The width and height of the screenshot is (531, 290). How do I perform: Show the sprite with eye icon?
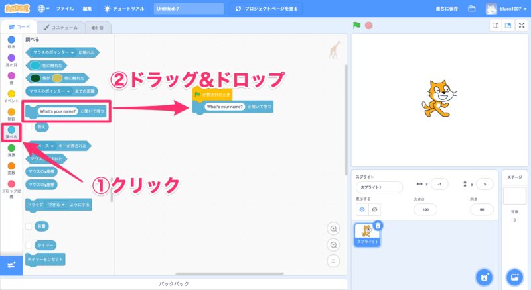(x=362, y=209)
